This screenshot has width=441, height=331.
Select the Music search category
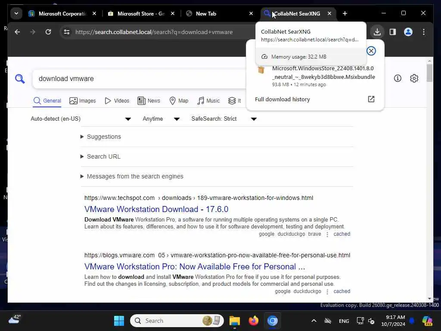point(208,101)
